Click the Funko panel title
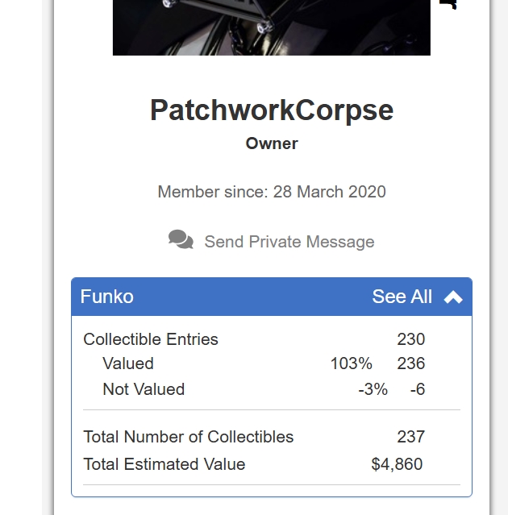508x515 pixels. [106, 297]
